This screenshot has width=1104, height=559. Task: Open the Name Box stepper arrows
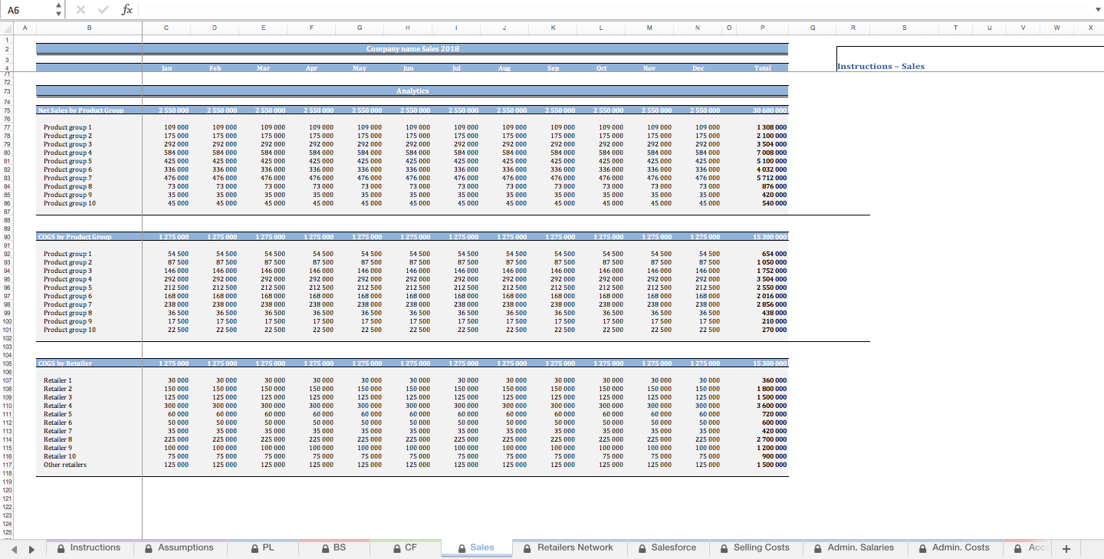coord(59,10)
